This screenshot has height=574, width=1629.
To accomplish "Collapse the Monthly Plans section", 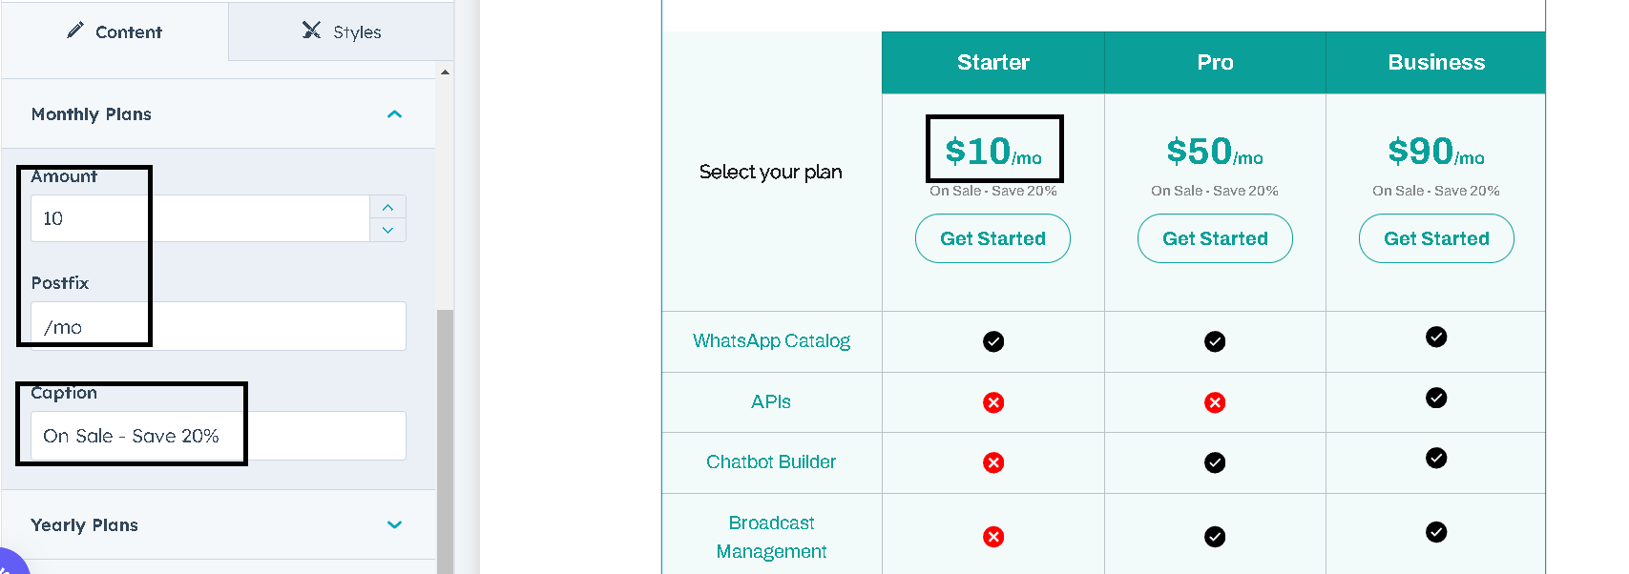I will pyautogui.click(x=394, y=114).
